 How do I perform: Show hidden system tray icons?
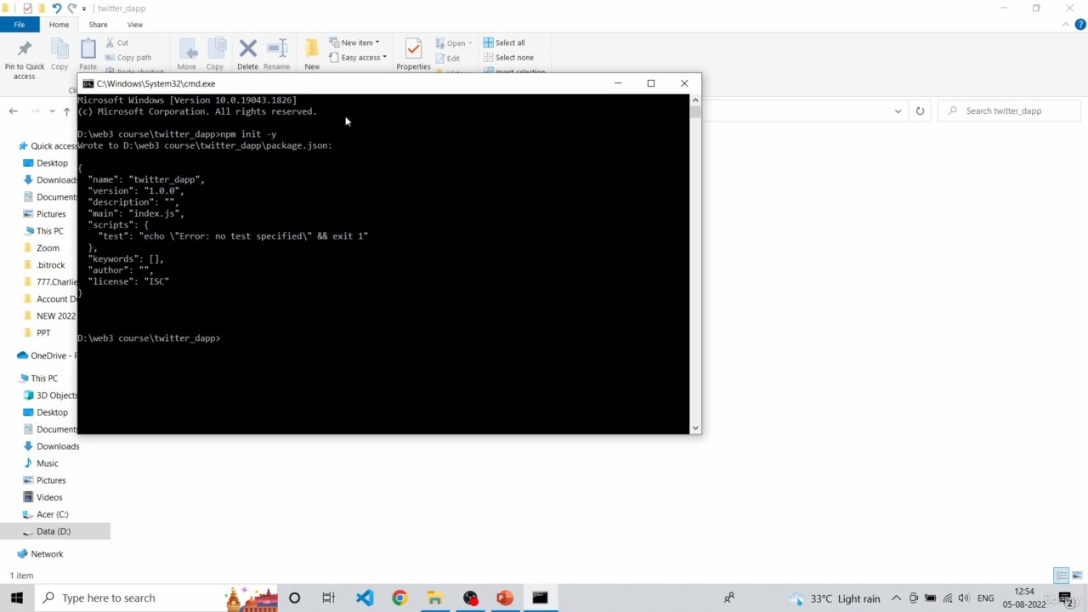(x=897, y=598)
